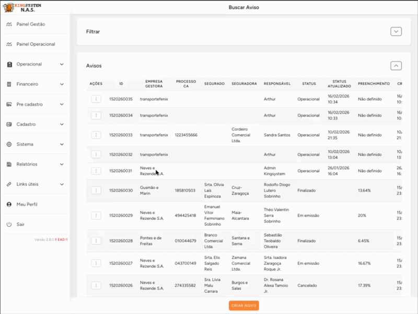Expand the Filtrar panel

coord(396,31)
